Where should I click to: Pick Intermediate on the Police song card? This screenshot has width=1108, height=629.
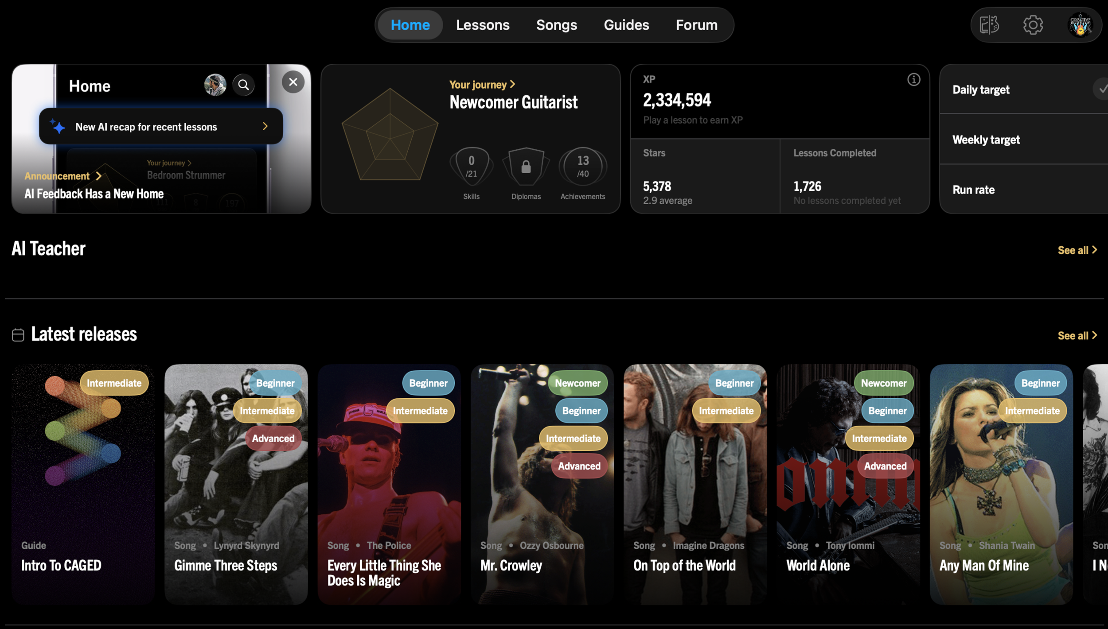coord(420,411)
